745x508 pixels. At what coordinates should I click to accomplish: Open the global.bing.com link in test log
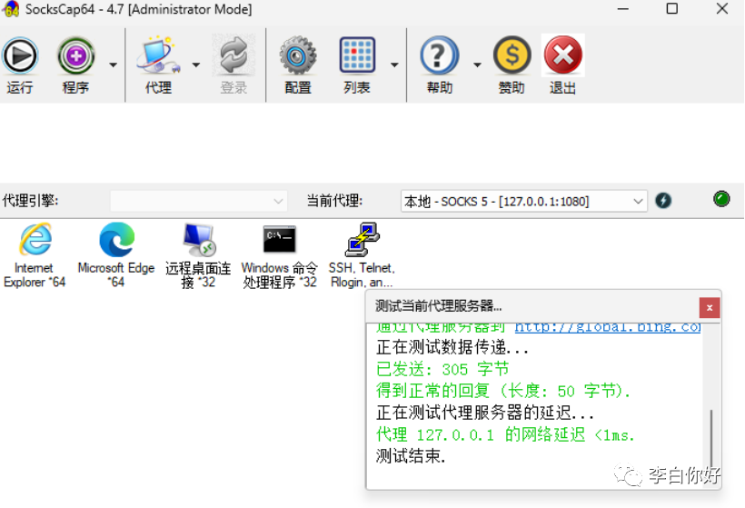tap(608, 327)
